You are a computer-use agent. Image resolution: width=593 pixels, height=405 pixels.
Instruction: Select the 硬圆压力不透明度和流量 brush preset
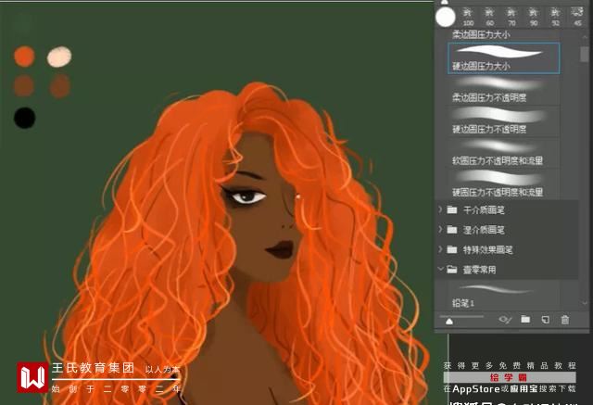coord(503,184)
